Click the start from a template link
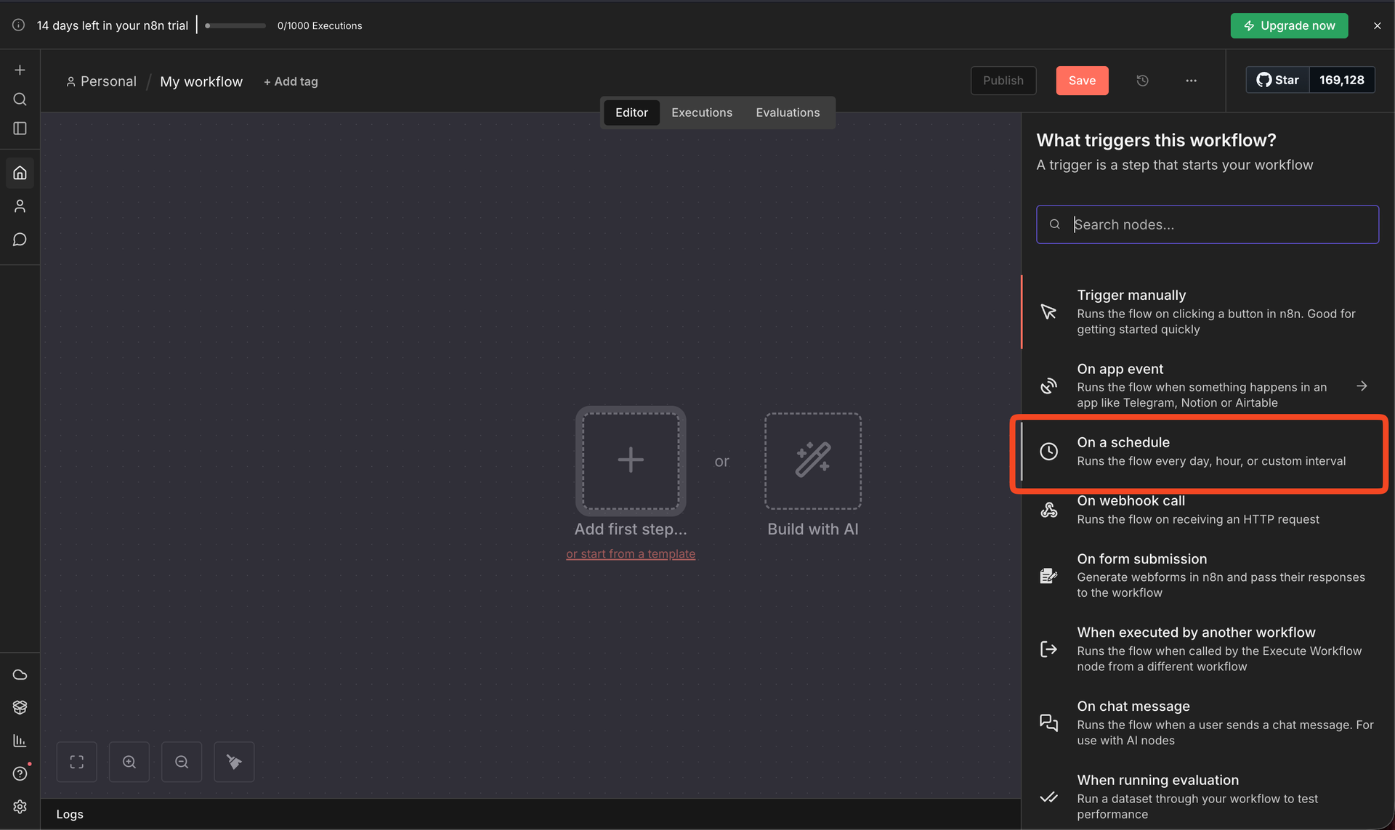Viewport: 1395px width, 830px height. coord(630,554)
